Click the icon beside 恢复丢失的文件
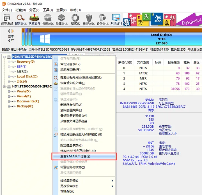 [x=56, y=83]
